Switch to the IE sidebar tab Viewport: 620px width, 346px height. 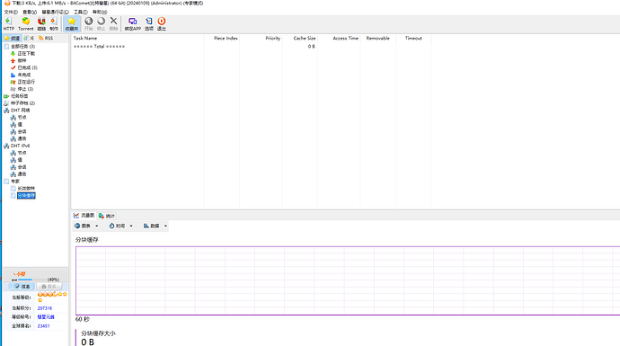(x=29, y=39)
